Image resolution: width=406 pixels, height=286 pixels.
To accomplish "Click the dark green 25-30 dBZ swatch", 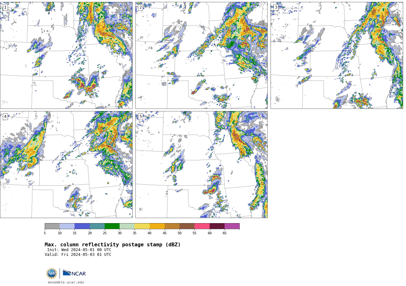I will click(112, 226).
